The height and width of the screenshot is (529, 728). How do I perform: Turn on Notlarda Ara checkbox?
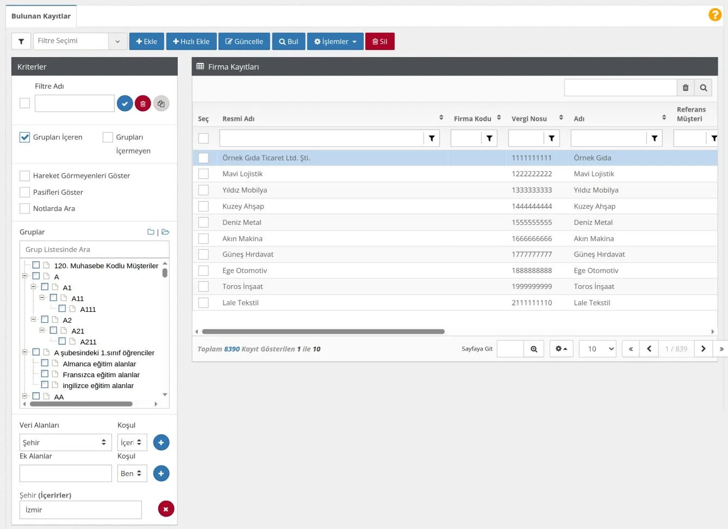point(24,208)
